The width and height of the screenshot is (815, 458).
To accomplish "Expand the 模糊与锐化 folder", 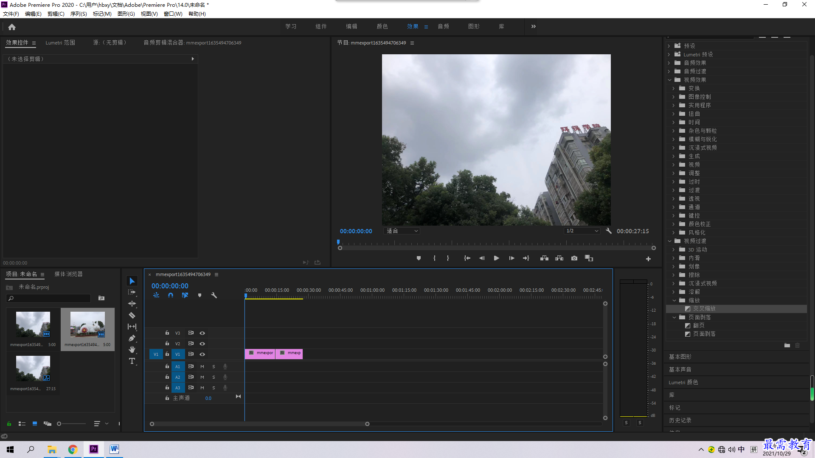I will coord(674,139).
